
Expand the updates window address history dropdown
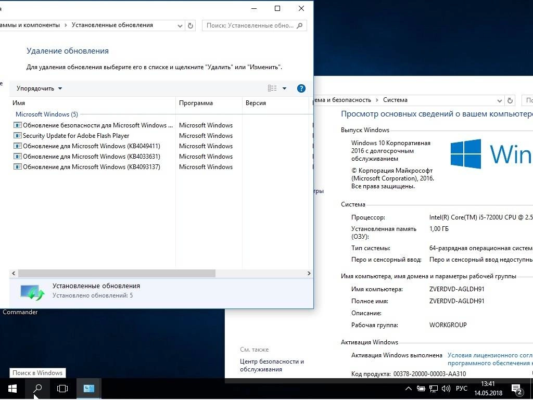click(180, 25)
